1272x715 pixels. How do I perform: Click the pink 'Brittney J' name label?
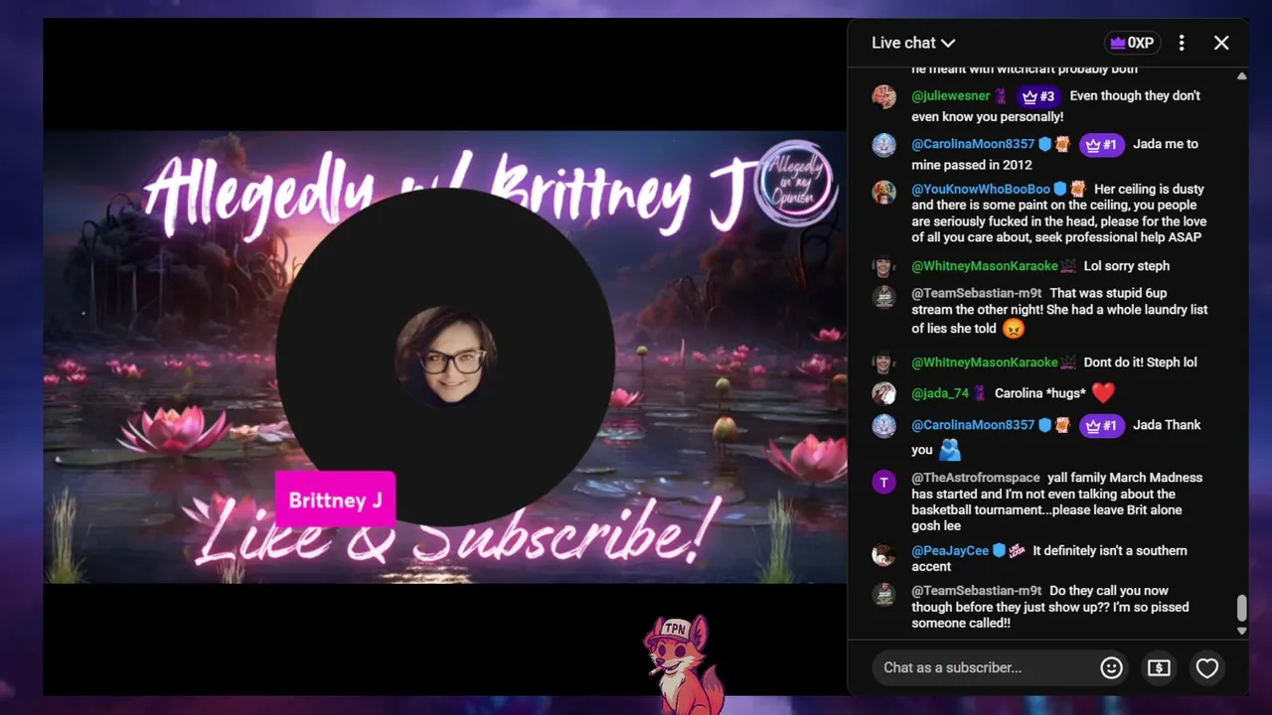tap(335, 500)
